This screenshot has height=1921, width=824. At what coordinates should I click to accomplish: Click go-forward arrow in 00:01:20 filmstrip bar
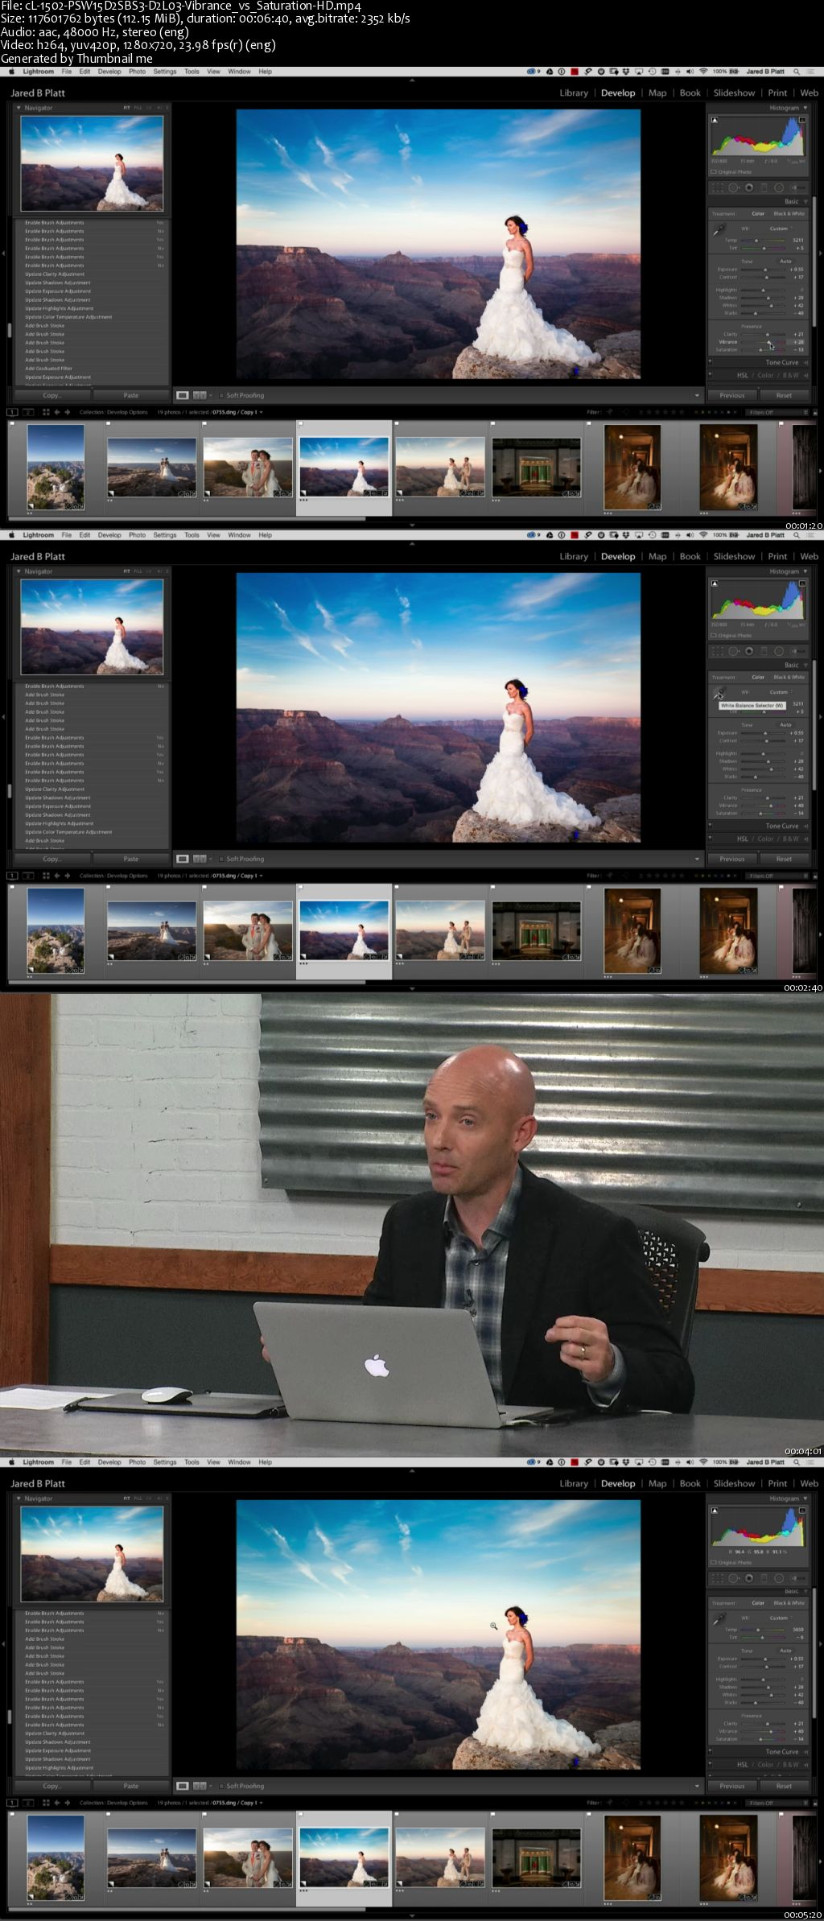(x=67, y=412)
